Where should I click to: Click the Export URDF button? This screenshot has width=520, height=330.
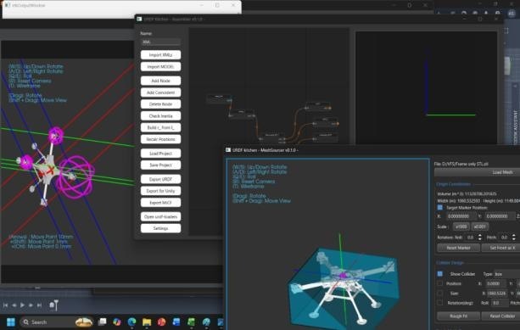point(160,179)
